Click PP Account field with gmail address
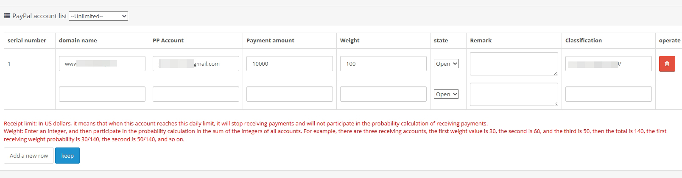The image size is (682, 178). pos(196,64)
